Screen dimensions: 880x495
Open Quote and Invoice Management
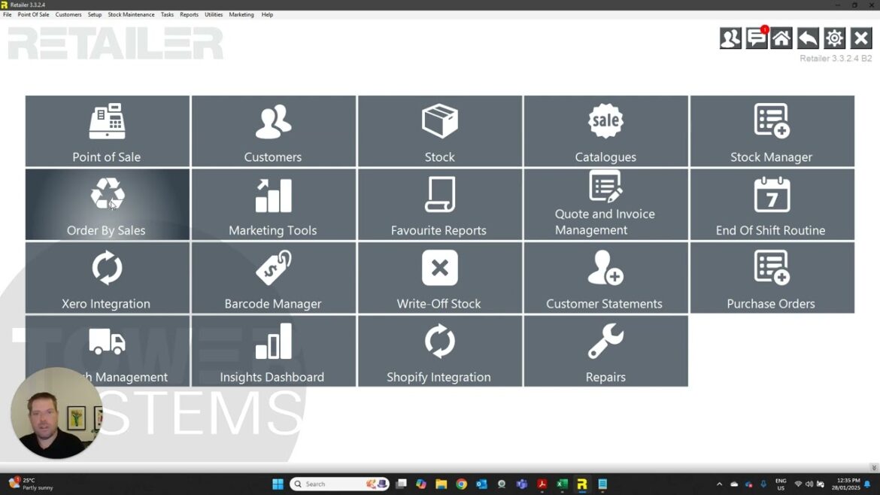[x=605, y=204]
